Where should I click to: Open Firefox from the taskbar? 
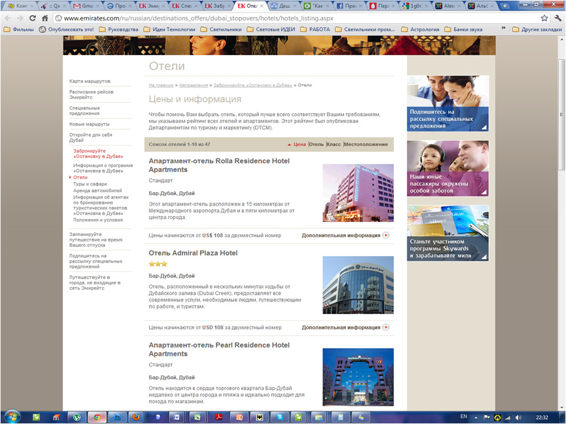pyautogui.click(x=136, y=417)
